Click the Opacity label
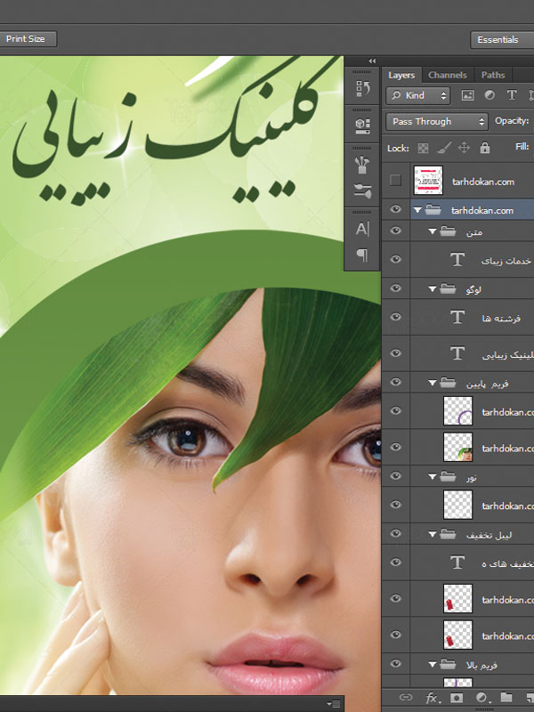The image size is (534, 712). coord(512,121)
